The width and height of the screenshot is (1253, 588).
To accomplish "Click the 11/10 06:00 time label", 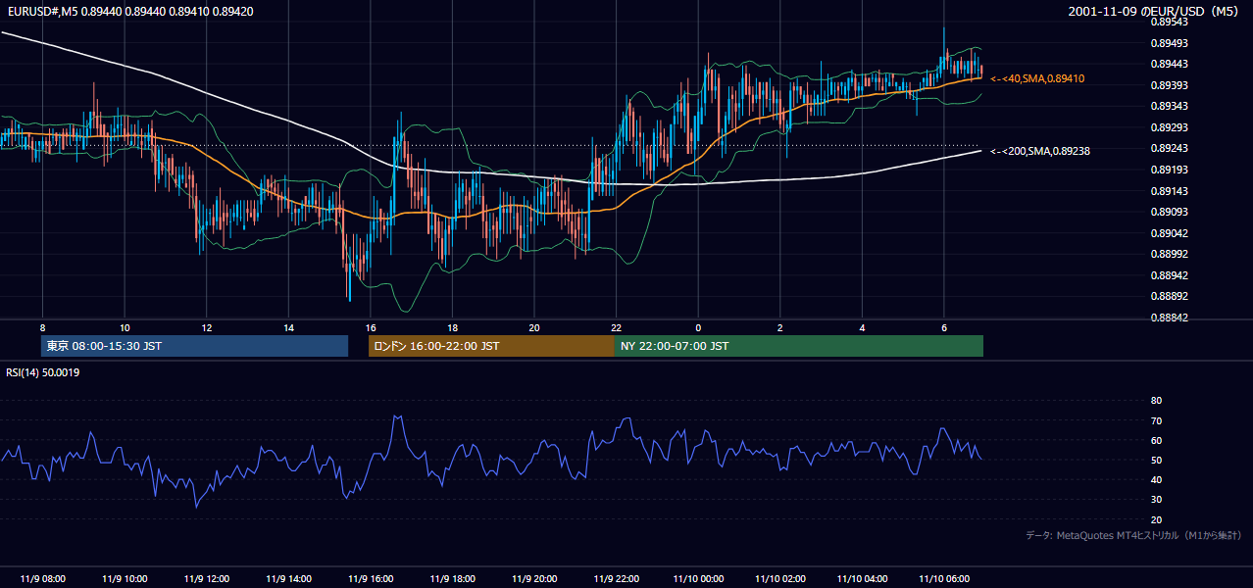I will (x=943, y=579).
